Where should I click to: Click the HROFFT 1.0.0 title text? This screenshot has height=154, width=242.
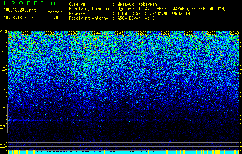pyautogui.click(x=30, y=3)
